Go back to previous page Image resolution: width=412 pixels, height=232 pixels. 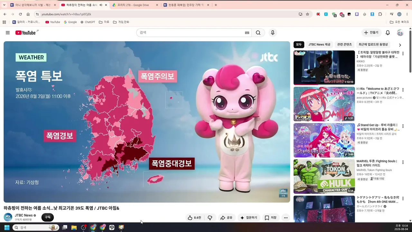(x=5, y=14)
